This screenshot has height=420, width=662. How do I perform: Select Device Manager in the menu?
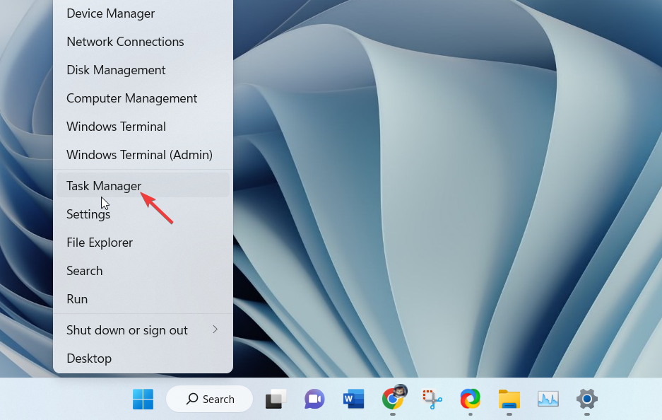(143, 13)
